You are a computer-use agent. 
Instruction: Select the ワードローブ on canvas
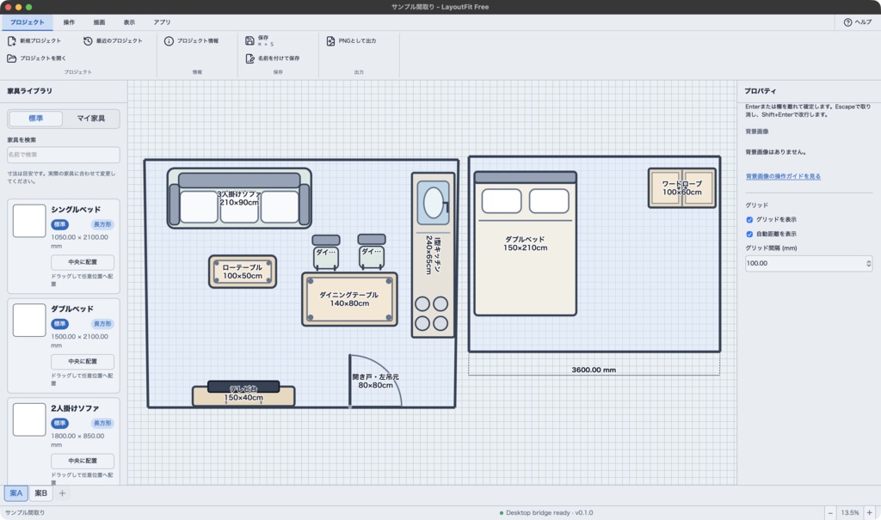click(x=682, y=188)
